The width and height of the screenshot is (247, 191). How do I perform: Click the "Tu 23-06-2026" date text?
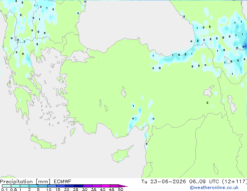164,182
